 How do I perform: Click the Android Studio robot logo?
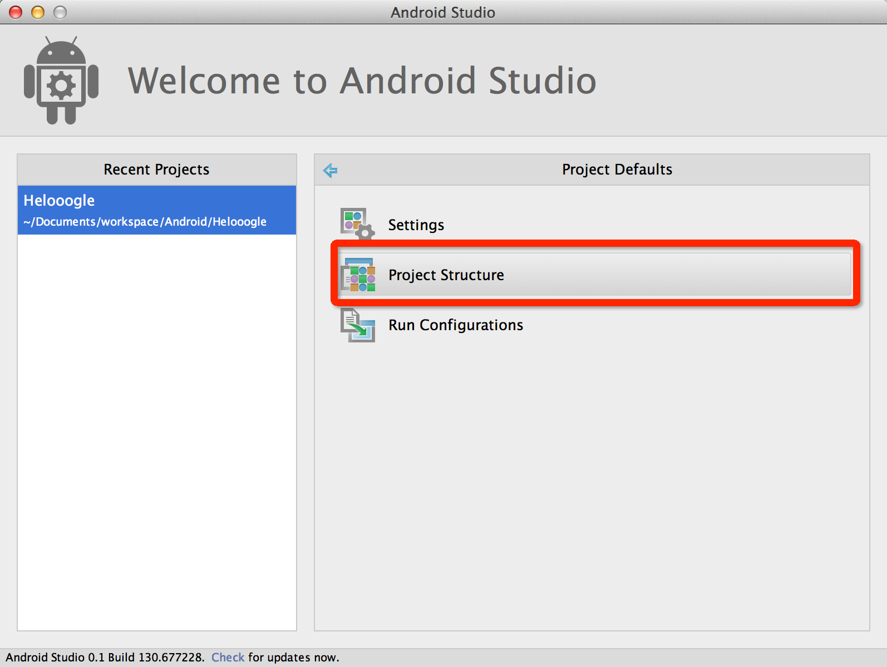61,80
